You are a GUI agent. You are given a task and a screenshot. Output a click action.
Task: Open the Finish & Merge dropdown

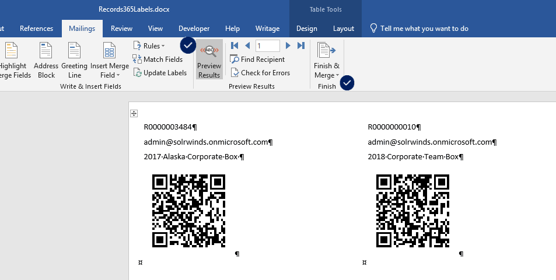click(x=327, y=60)
